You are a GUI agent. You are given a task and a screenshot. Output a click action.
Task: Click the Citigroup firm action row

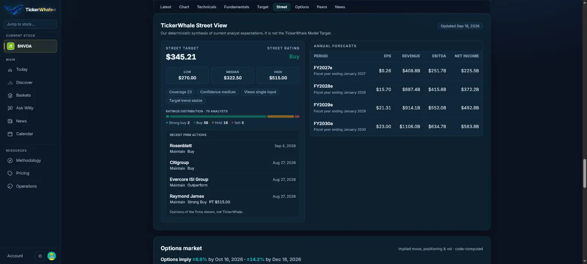point(232,165)
